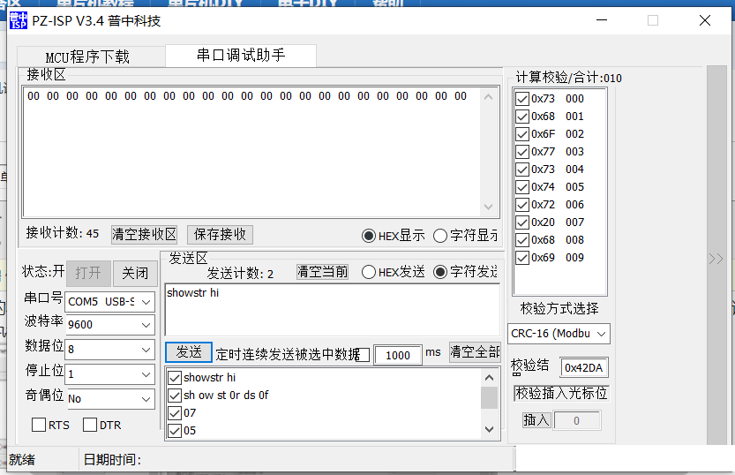Uncheck the 'sh ow st 0r ds 0f' entry
The image size is (735, 475).
coord(175,396)
